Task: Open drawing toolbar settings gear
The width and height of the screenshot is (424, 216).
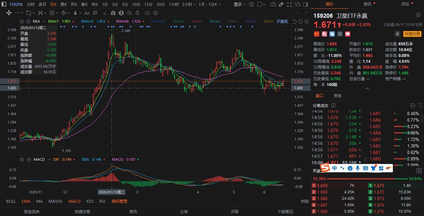Action: click(155, 13)
